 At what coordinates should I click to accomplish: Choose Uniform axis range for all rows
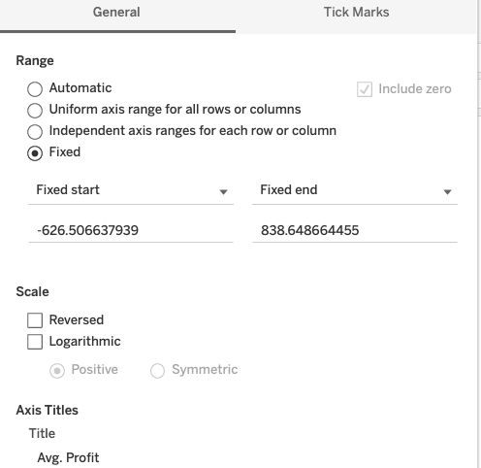(x=35, y=111)
